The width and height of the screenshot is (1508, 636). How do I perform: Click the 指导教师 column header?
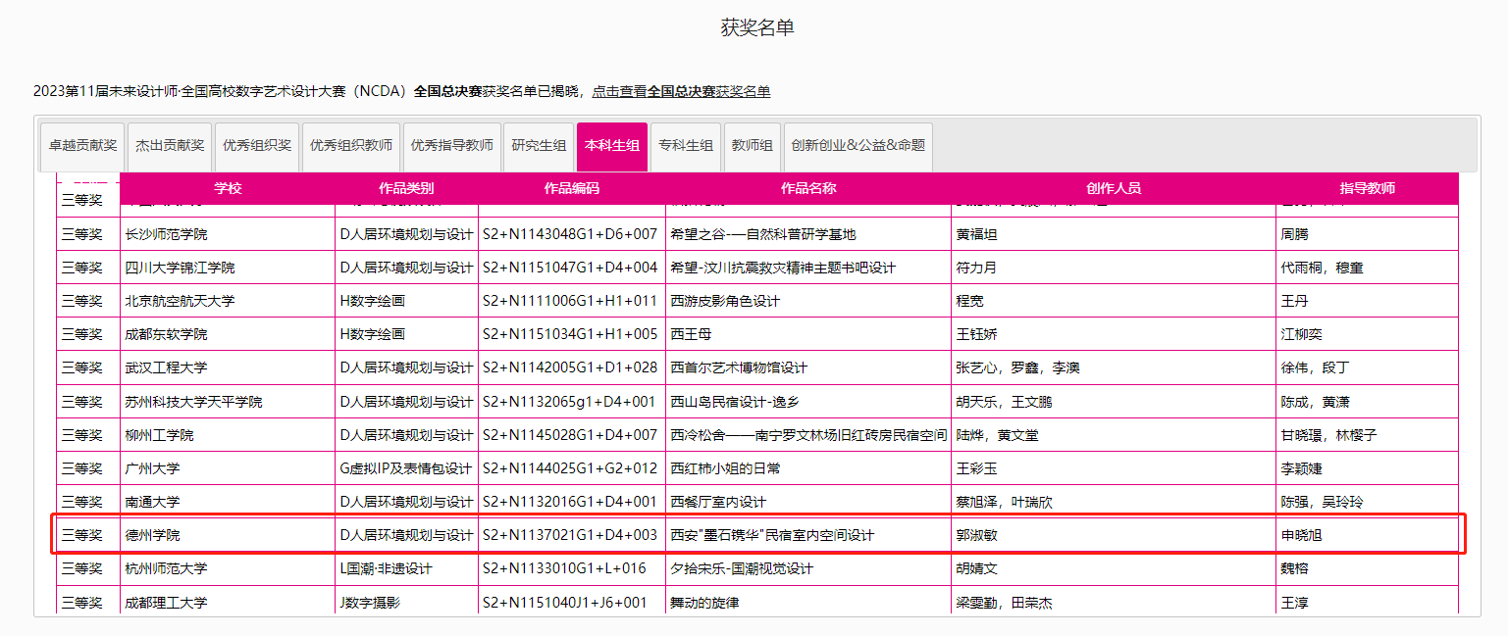click(x=1367, y=188)
